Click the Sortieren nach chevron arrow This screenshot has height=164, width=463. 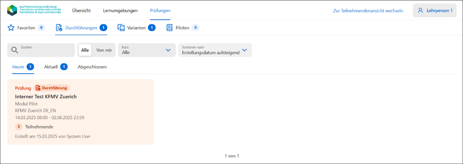tap(244, 50)
